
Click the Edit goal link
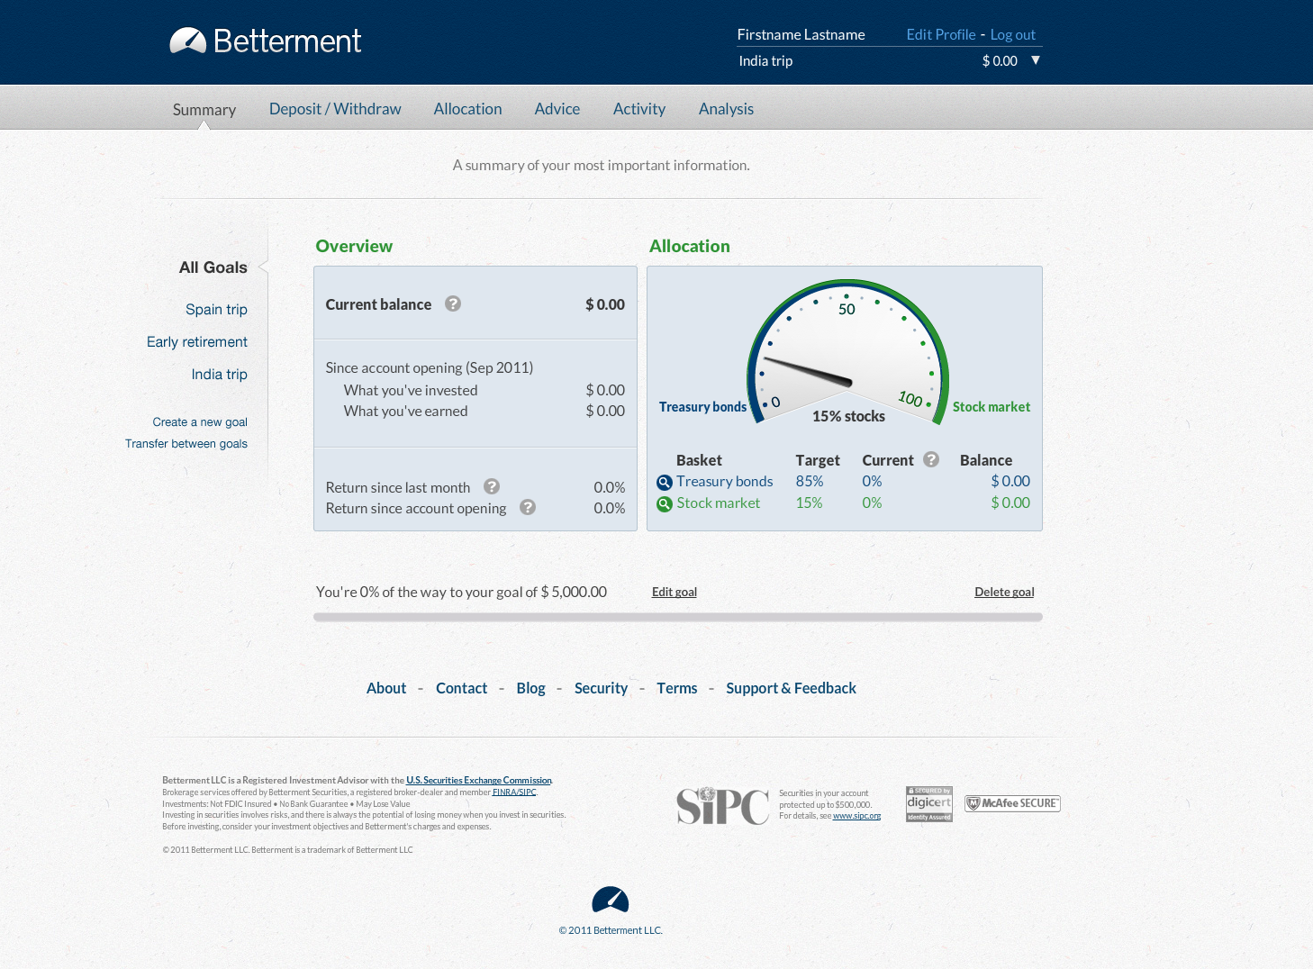(675, 592)
